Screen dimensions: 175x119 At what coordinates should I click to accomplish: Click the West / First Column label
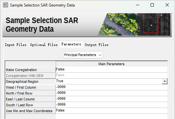coord(30,87)
